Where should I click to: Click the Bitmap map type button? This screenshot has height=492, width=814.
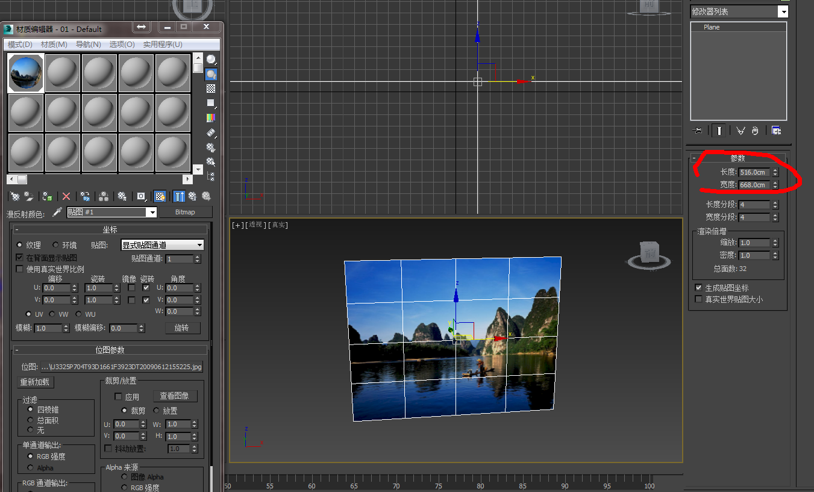(x=186, y=212)
